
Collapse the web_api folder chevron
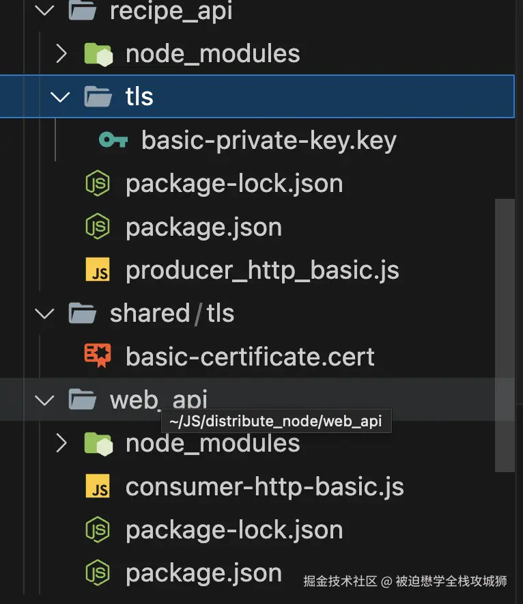coord(44,400)
